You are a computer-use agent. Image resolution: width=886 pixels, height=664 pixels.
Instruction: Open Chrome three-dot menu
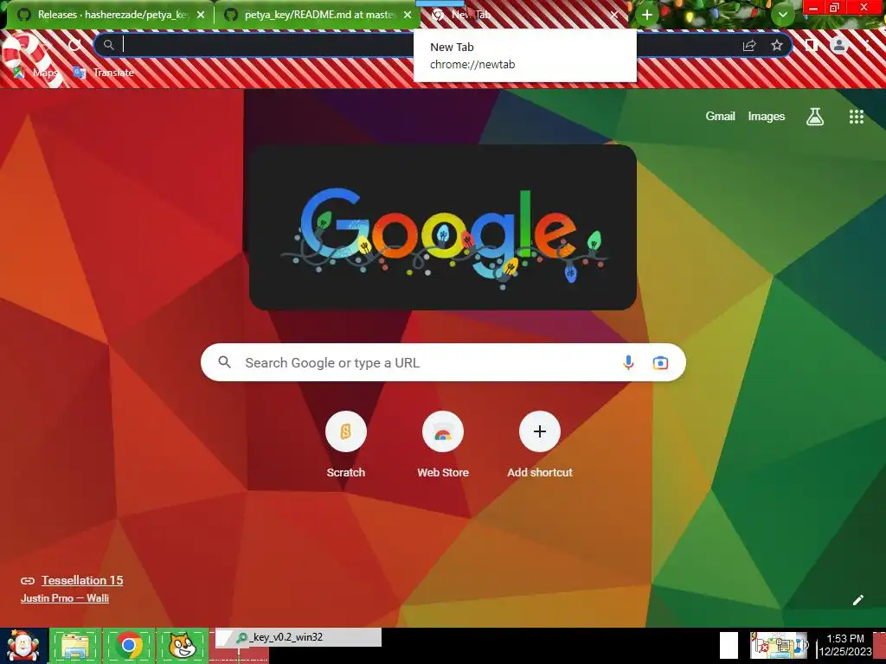tap(867, 45)
